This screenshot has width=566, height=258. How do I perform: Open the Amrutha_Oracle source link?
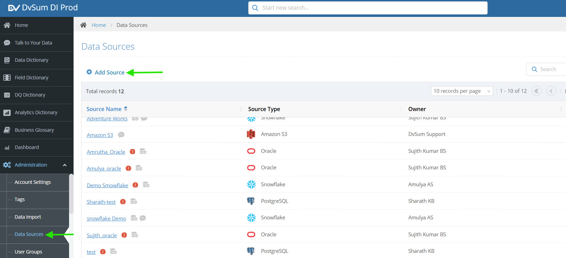[106, 152]
